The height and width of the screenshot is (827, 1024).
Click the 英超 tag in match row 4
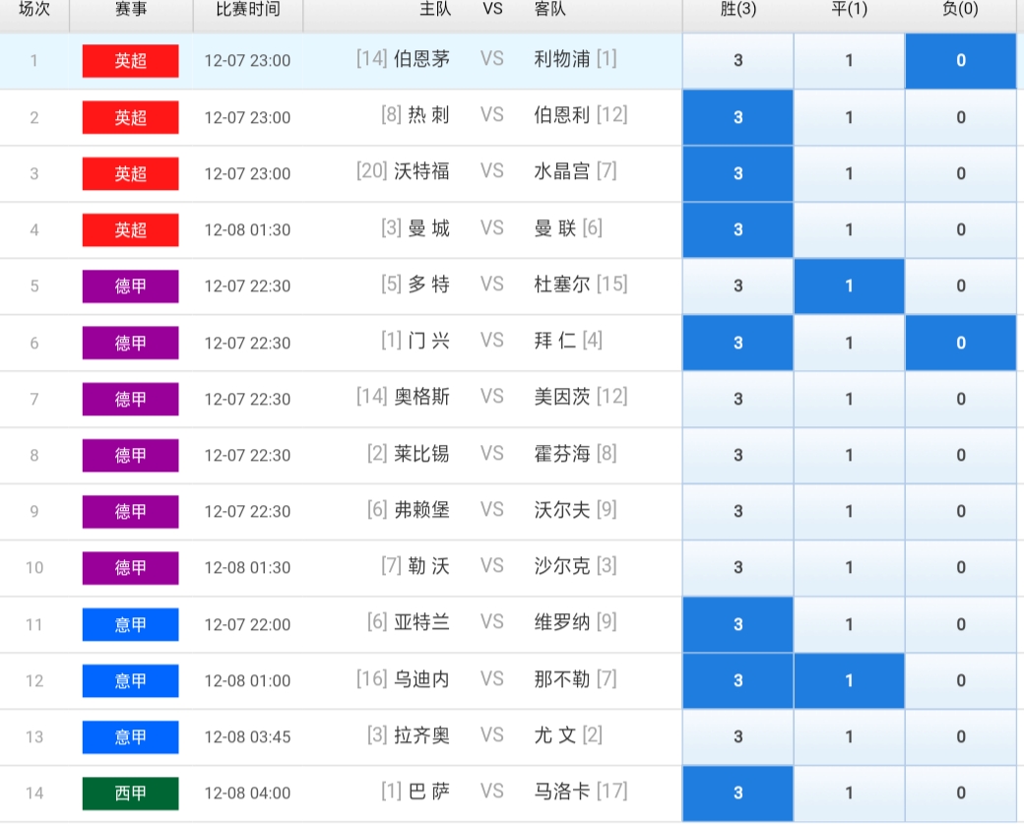coord(131,230)
